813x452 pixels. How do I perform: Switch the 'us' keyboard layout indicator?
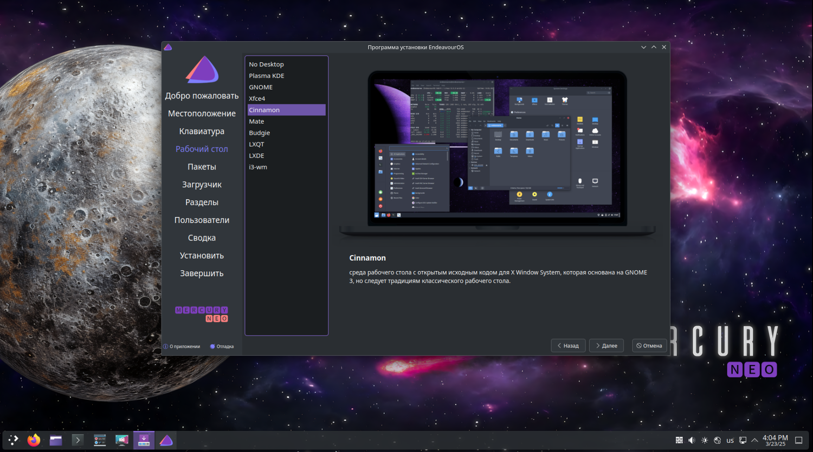click(x=730, y=441)
